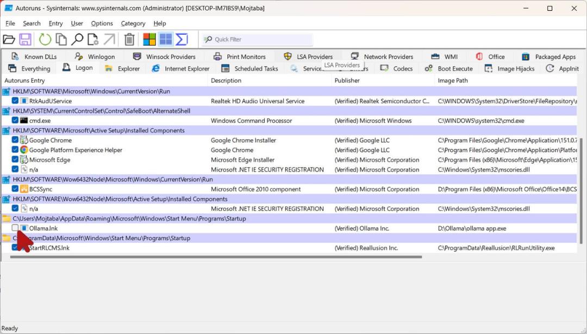
Task: Open the Search menu
Action: (32, 23)
